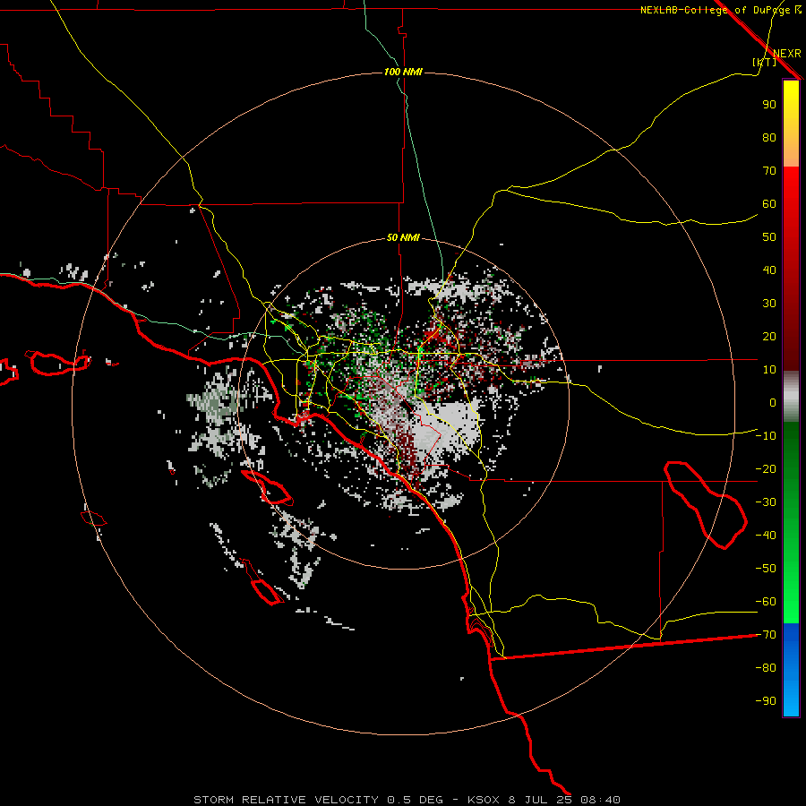This screenshot has width=806, height=806.
Task: Pick the 50 tick label on the scale
Action: pyautogui.click(x=769, y=237)
